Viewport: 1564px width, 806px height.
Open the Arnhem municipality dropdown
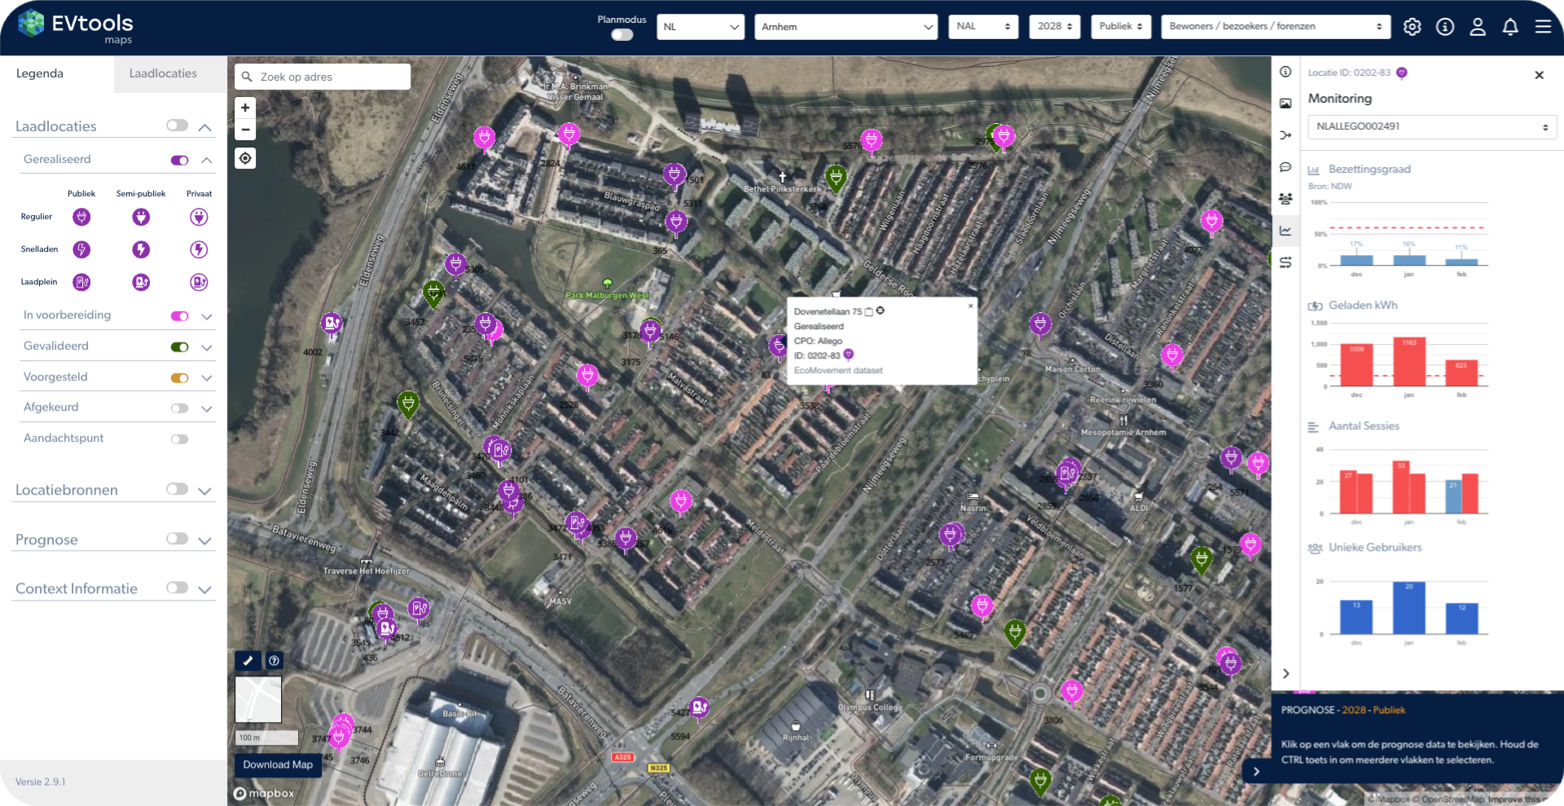(x=846, y=27)
